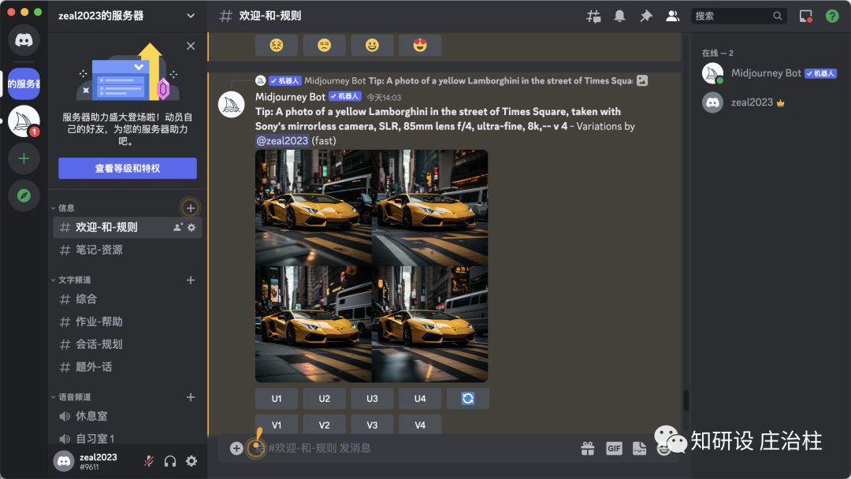
Task: Click the smiling face emoji reaction
Action: 372,46
